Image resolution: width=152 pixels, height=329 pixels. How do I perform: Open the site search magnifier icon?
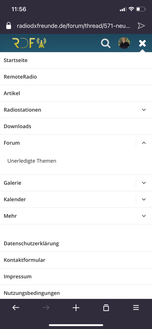tap(106, 43)
